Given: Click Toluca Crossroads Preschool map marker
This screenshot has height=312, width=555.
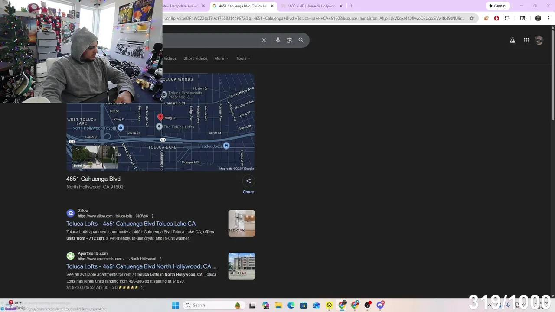Looking at the screenshot, I should [164, 94].
